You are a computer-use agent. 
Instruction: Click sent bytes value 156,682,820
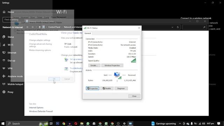pos(107,80)
